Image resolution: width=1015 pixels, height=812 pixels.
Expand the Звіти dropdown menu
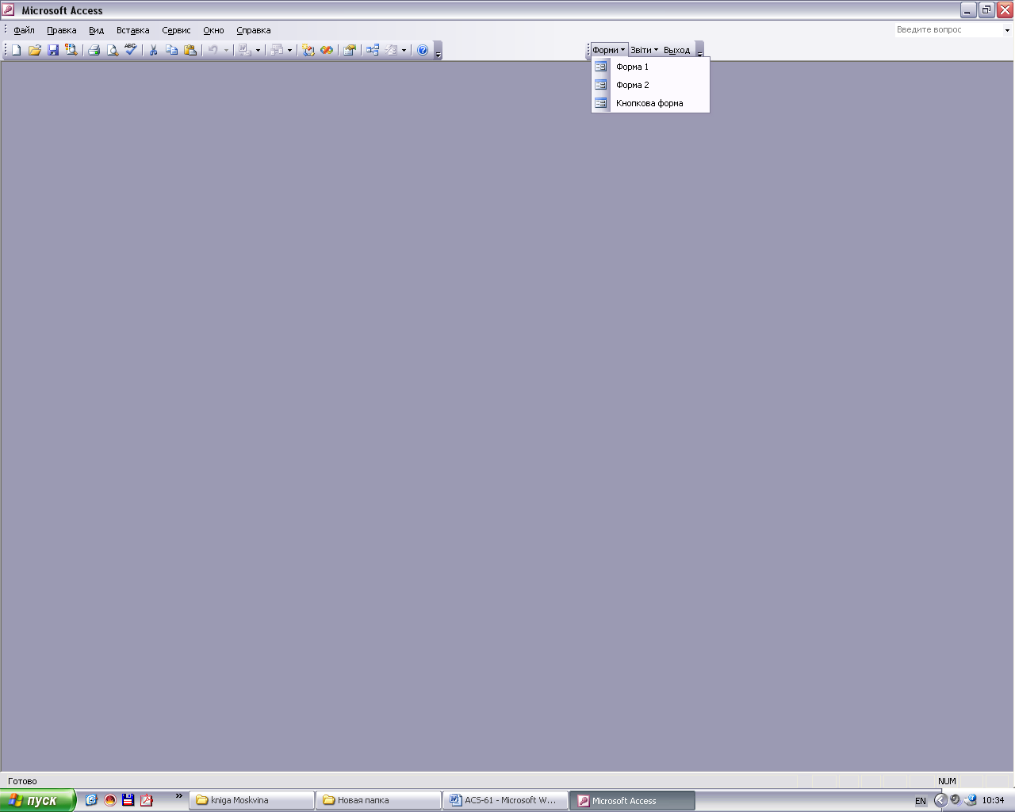pos(644,50)
